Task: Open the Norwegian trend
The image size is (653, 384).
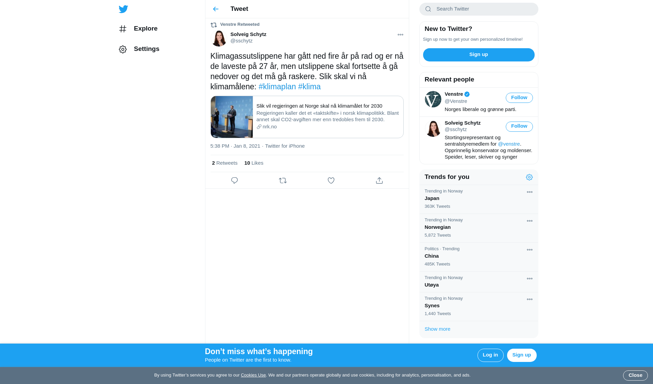Action: click(x=479, y=228)
